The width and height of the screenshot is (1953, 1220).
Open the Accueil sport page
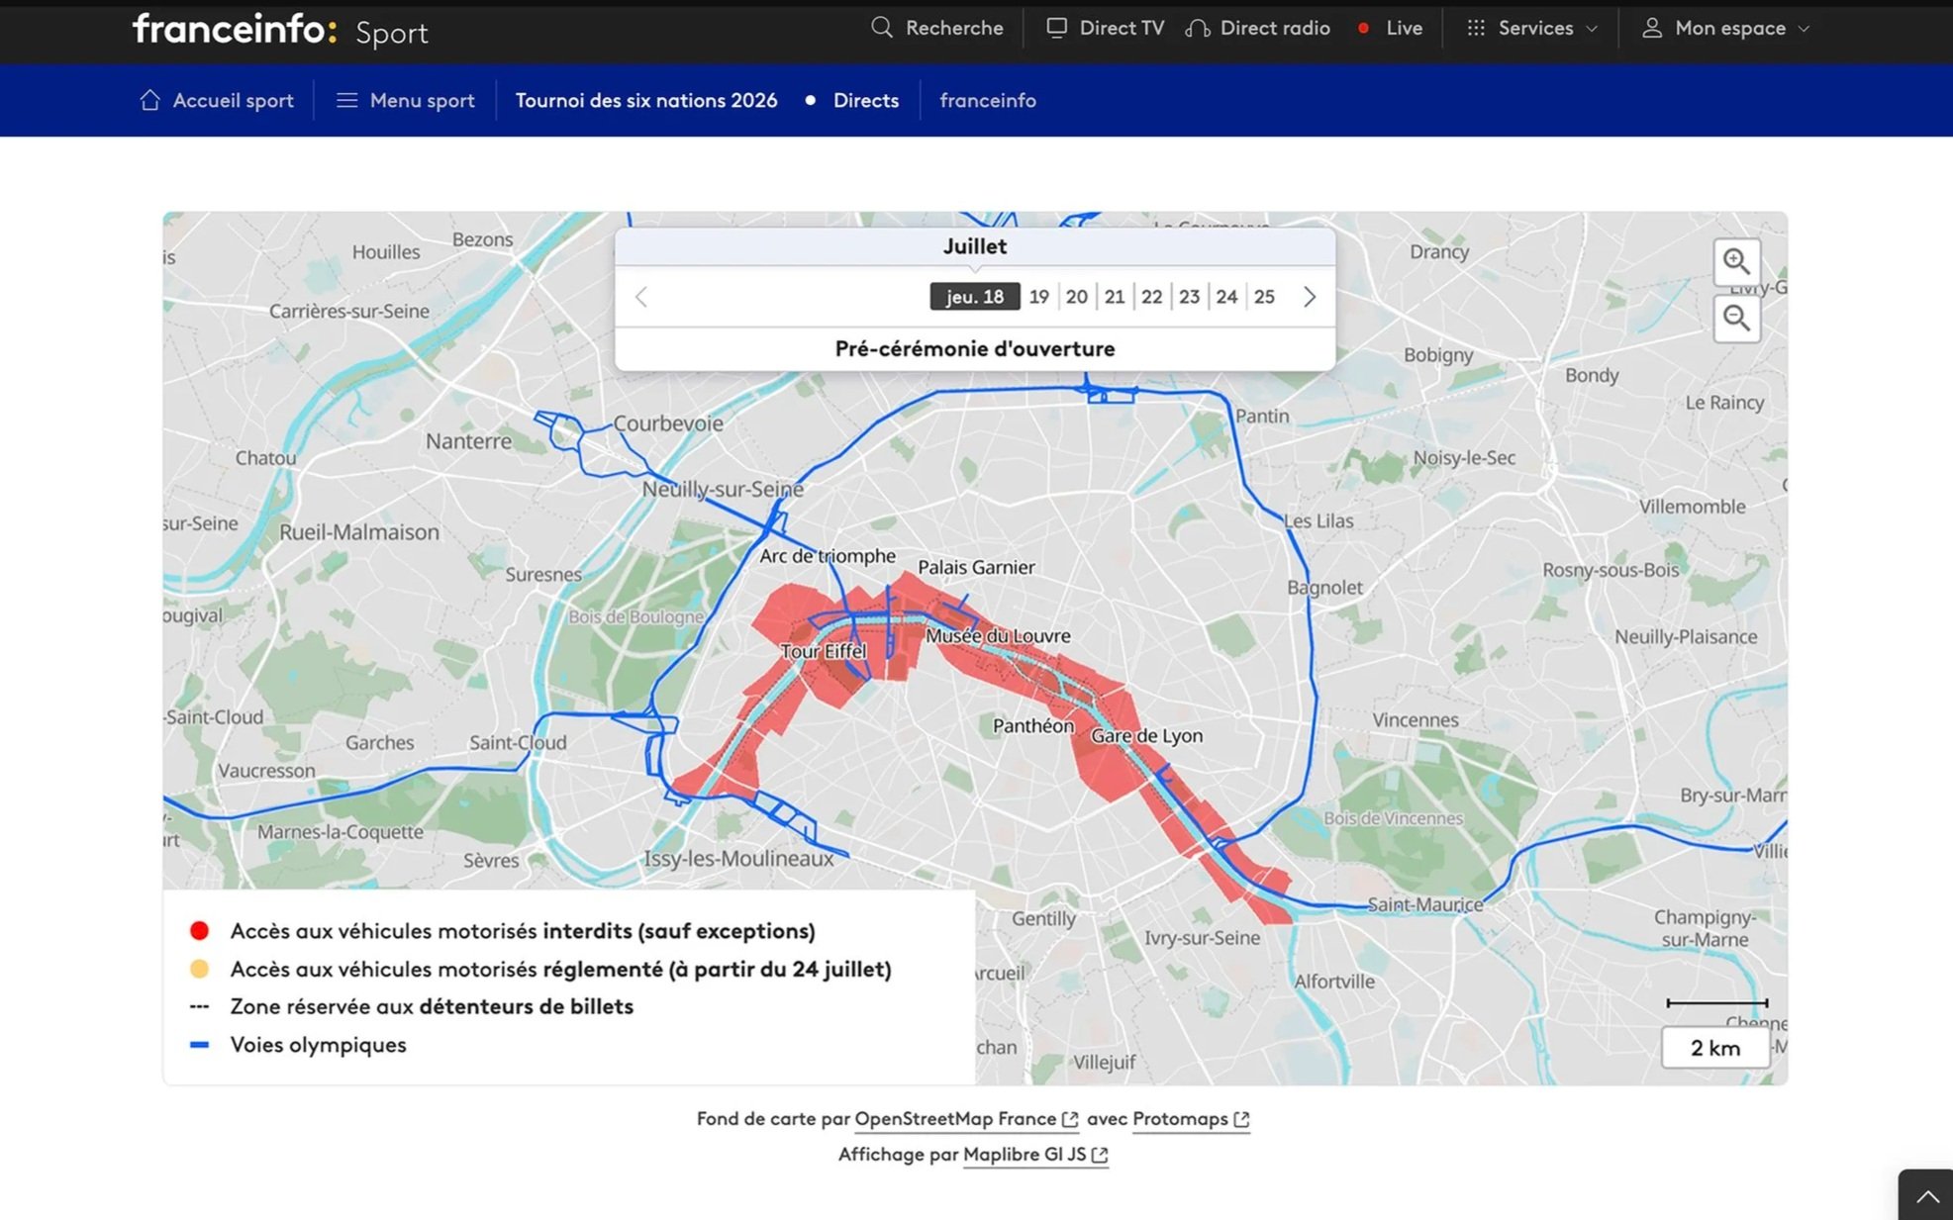click(x=234, y=100)
